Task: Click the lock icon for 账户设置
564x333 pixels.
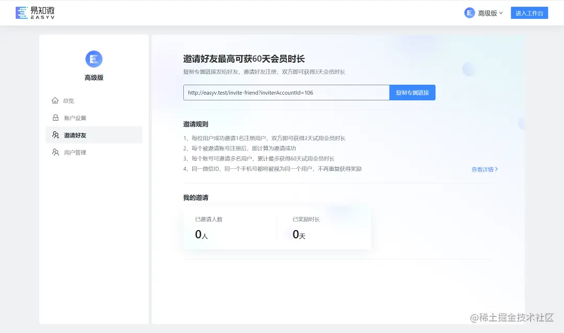Action: point(55,118)
